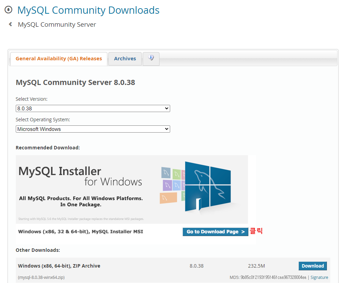The width and height of the screenshot is (342, 283).
Task: Open the MySQL Community Server breadcrumb link
Action: [x=57, y=24]
